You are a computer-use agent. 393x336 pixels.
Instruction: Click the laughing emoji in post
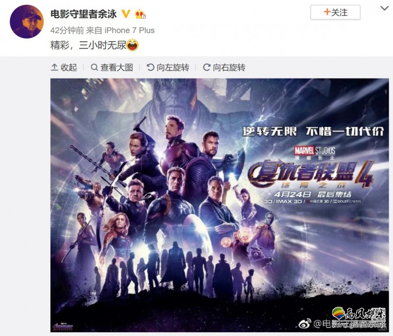click(132, 45)
